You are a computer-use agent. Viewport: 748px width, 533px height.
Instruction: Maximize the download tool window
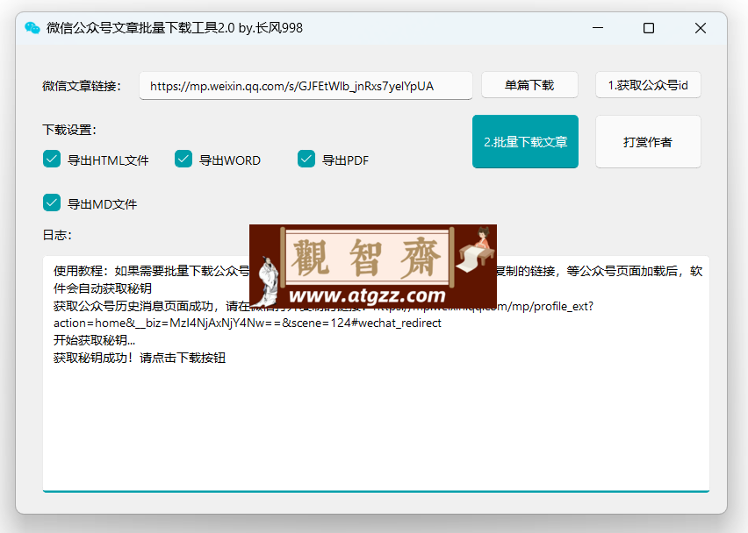649,28
